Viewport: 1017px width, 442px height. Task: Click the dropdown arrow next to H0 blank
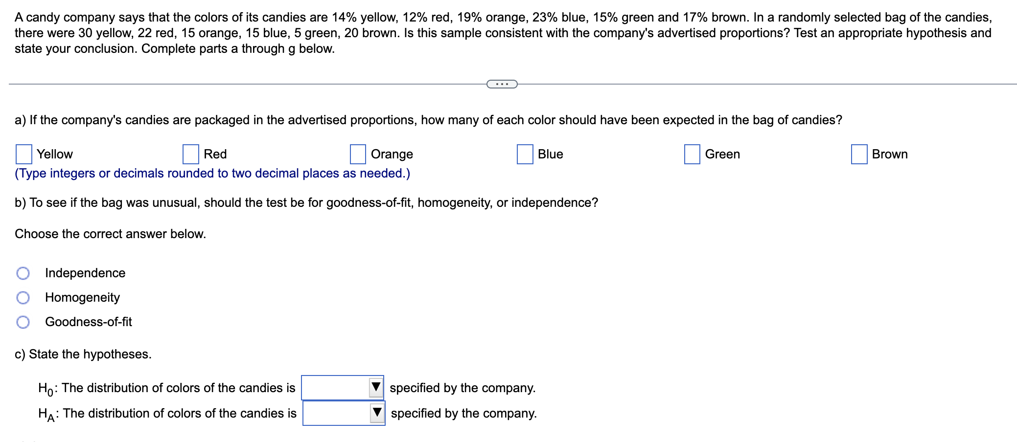pos(376,387)
